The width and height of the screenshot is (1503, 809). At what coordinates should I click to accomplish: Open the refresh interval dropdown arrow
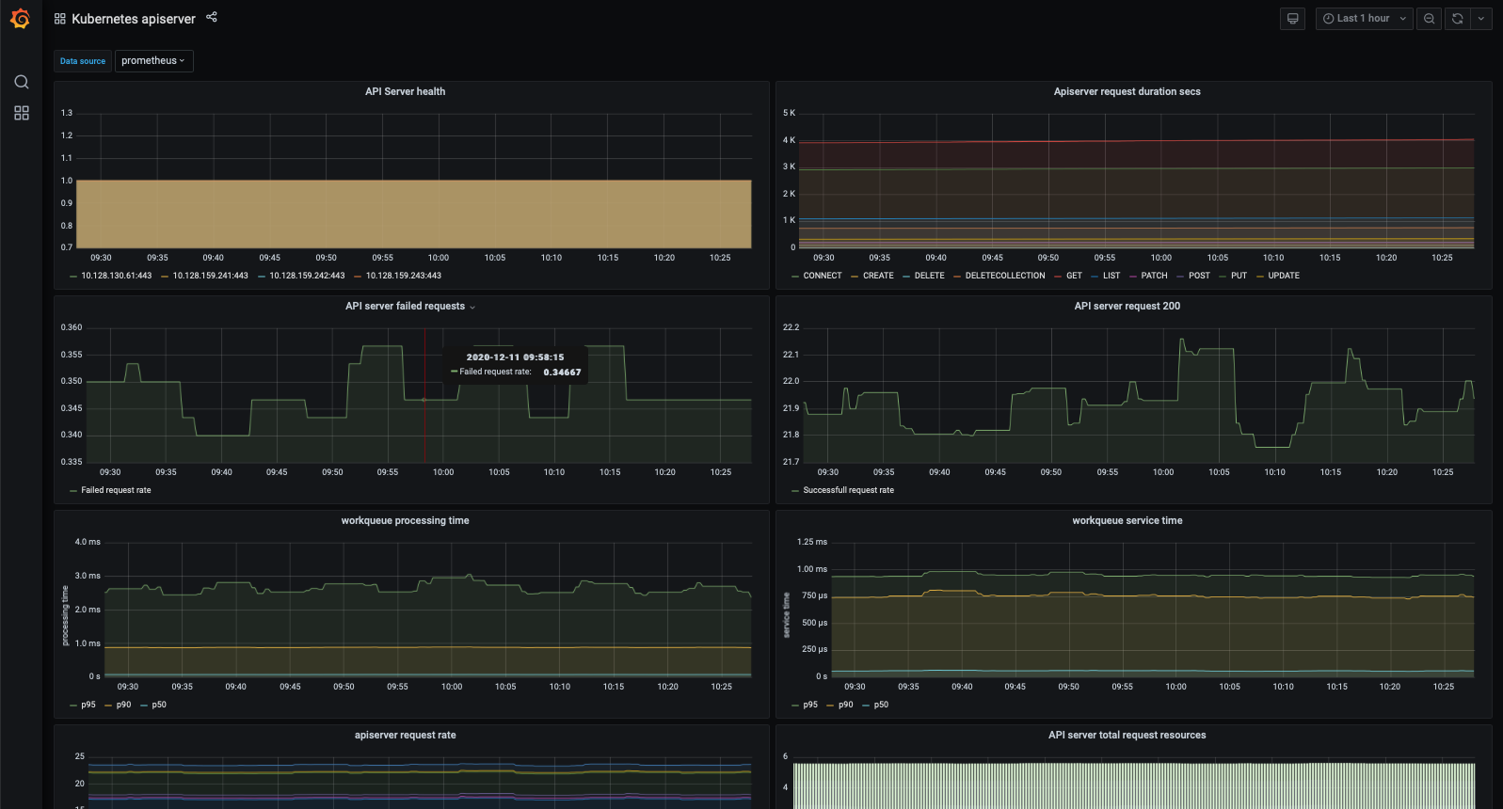click(1481, 19)
